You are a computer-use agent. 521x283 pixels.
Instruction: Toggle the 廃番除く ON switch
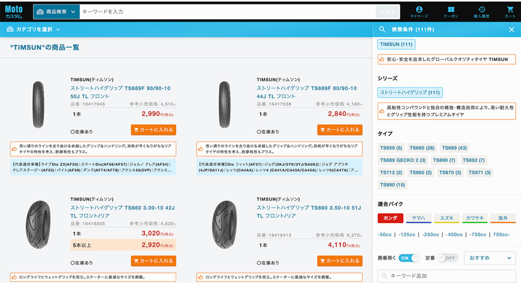click(x=409, y=258)
